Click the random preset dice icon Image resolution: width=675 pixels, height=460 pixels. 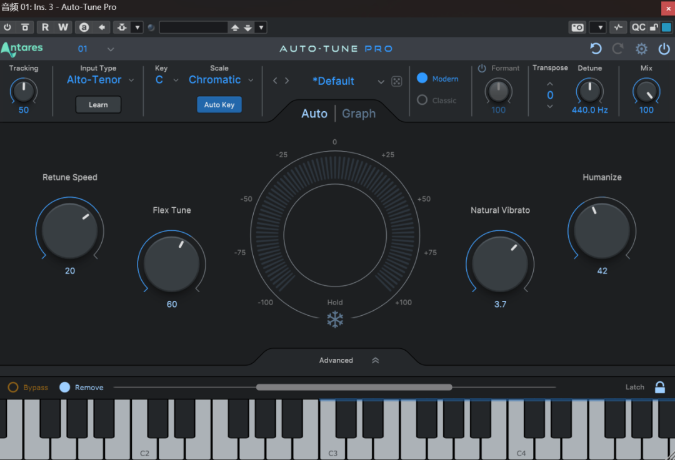point(396,82)
